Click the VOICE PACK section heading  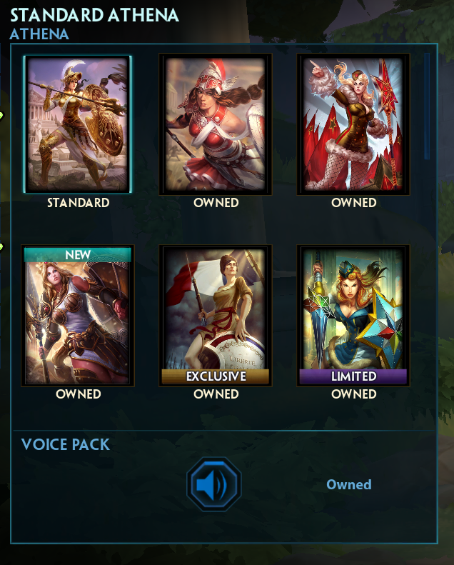pyautogui.click(x=66, y=444)
